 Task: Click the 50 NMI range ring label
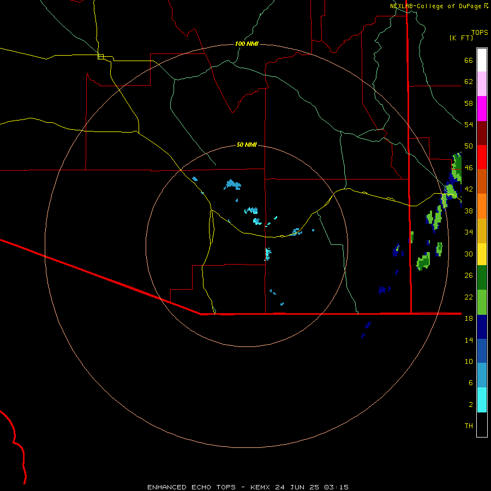click(247, 145)
